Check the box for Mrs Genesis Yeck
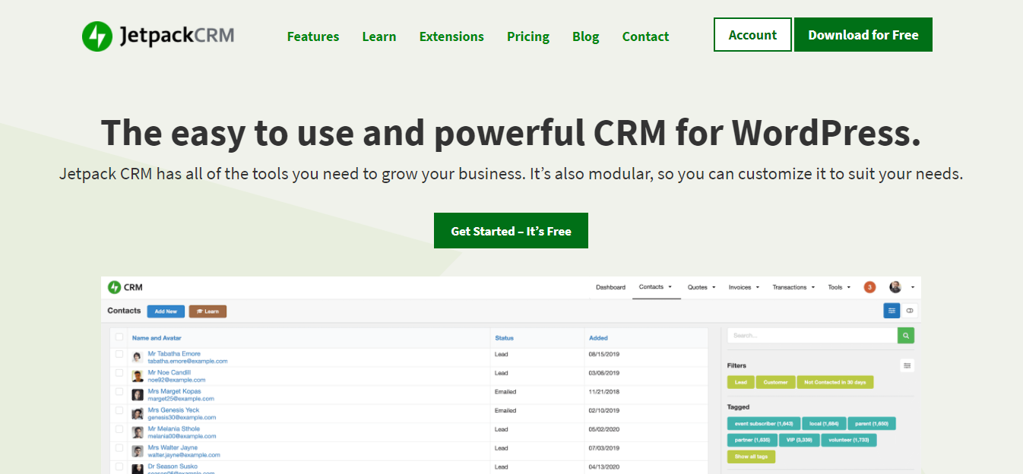The image size is (1023, 474). [119, 410]
